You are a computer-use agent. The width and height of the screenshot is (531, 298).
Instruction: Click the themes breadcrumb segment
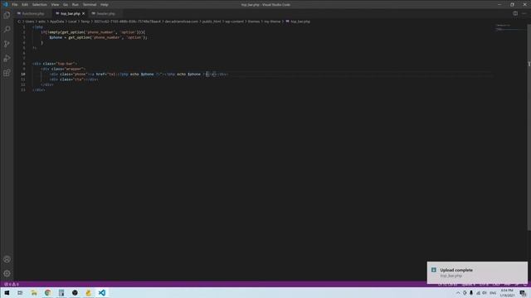click(x=254, y=22)
